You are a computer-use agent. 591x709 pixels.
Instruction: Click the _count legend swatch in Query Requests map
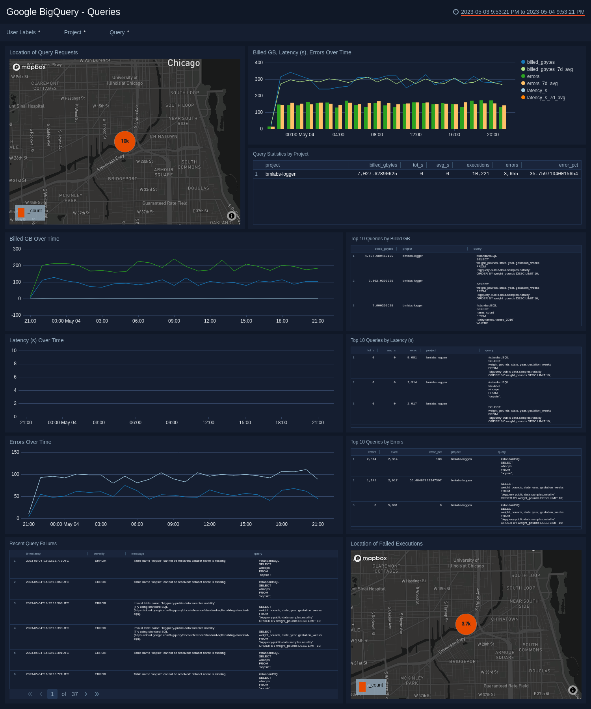coord(21,212)
